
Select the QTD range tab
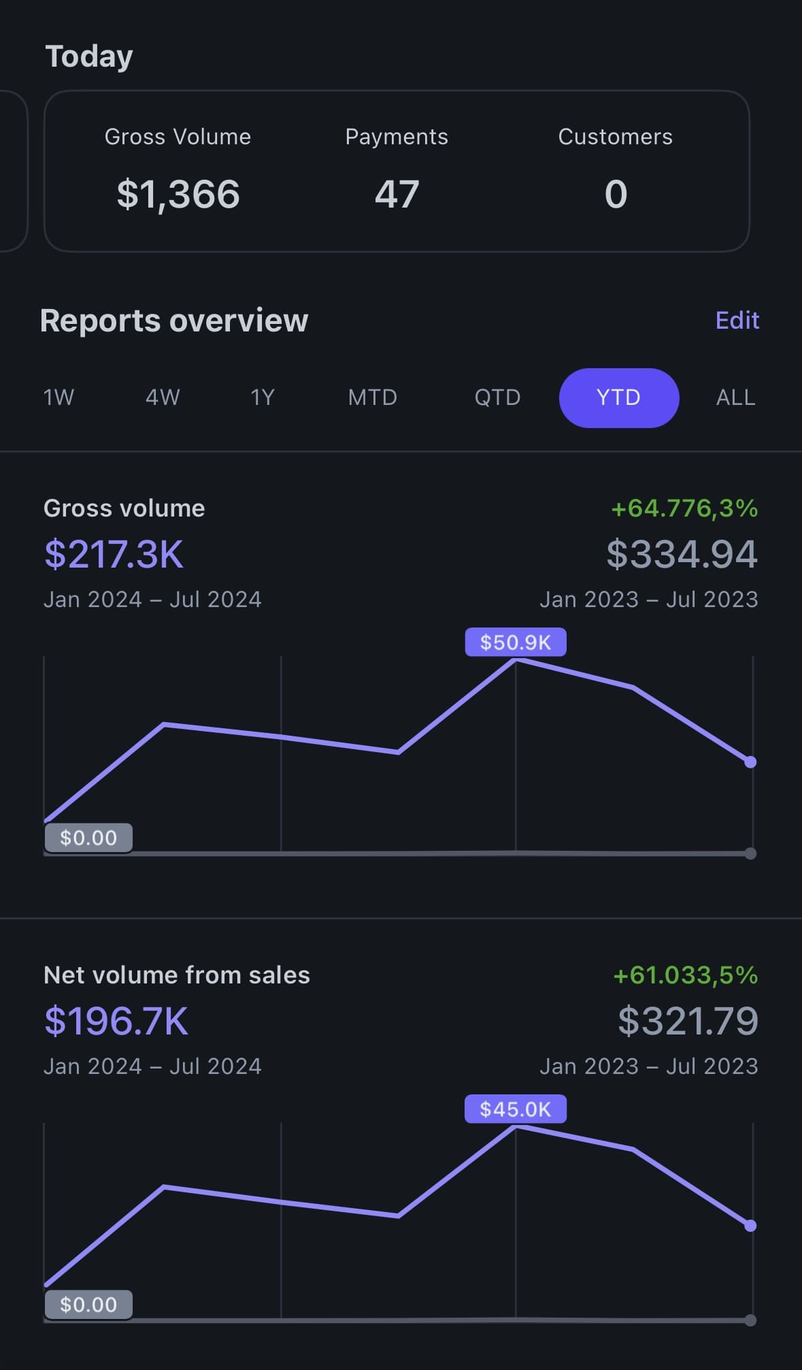497,397
